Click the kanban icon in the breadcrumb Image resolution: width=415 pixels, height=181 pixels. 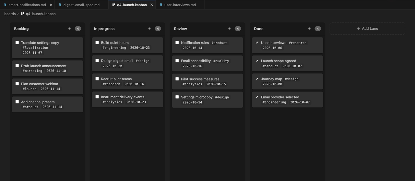(x=23, y=14)
